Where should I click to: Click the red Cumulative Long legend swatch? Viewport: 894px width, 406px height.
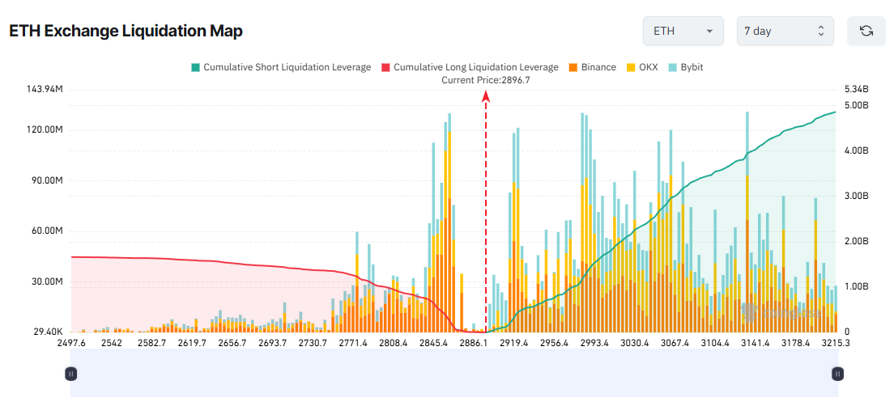(x=385, y=67)
